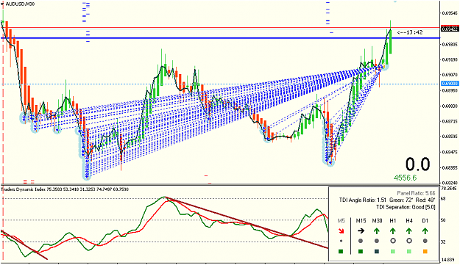Click the H4 green up arrow

409,231
